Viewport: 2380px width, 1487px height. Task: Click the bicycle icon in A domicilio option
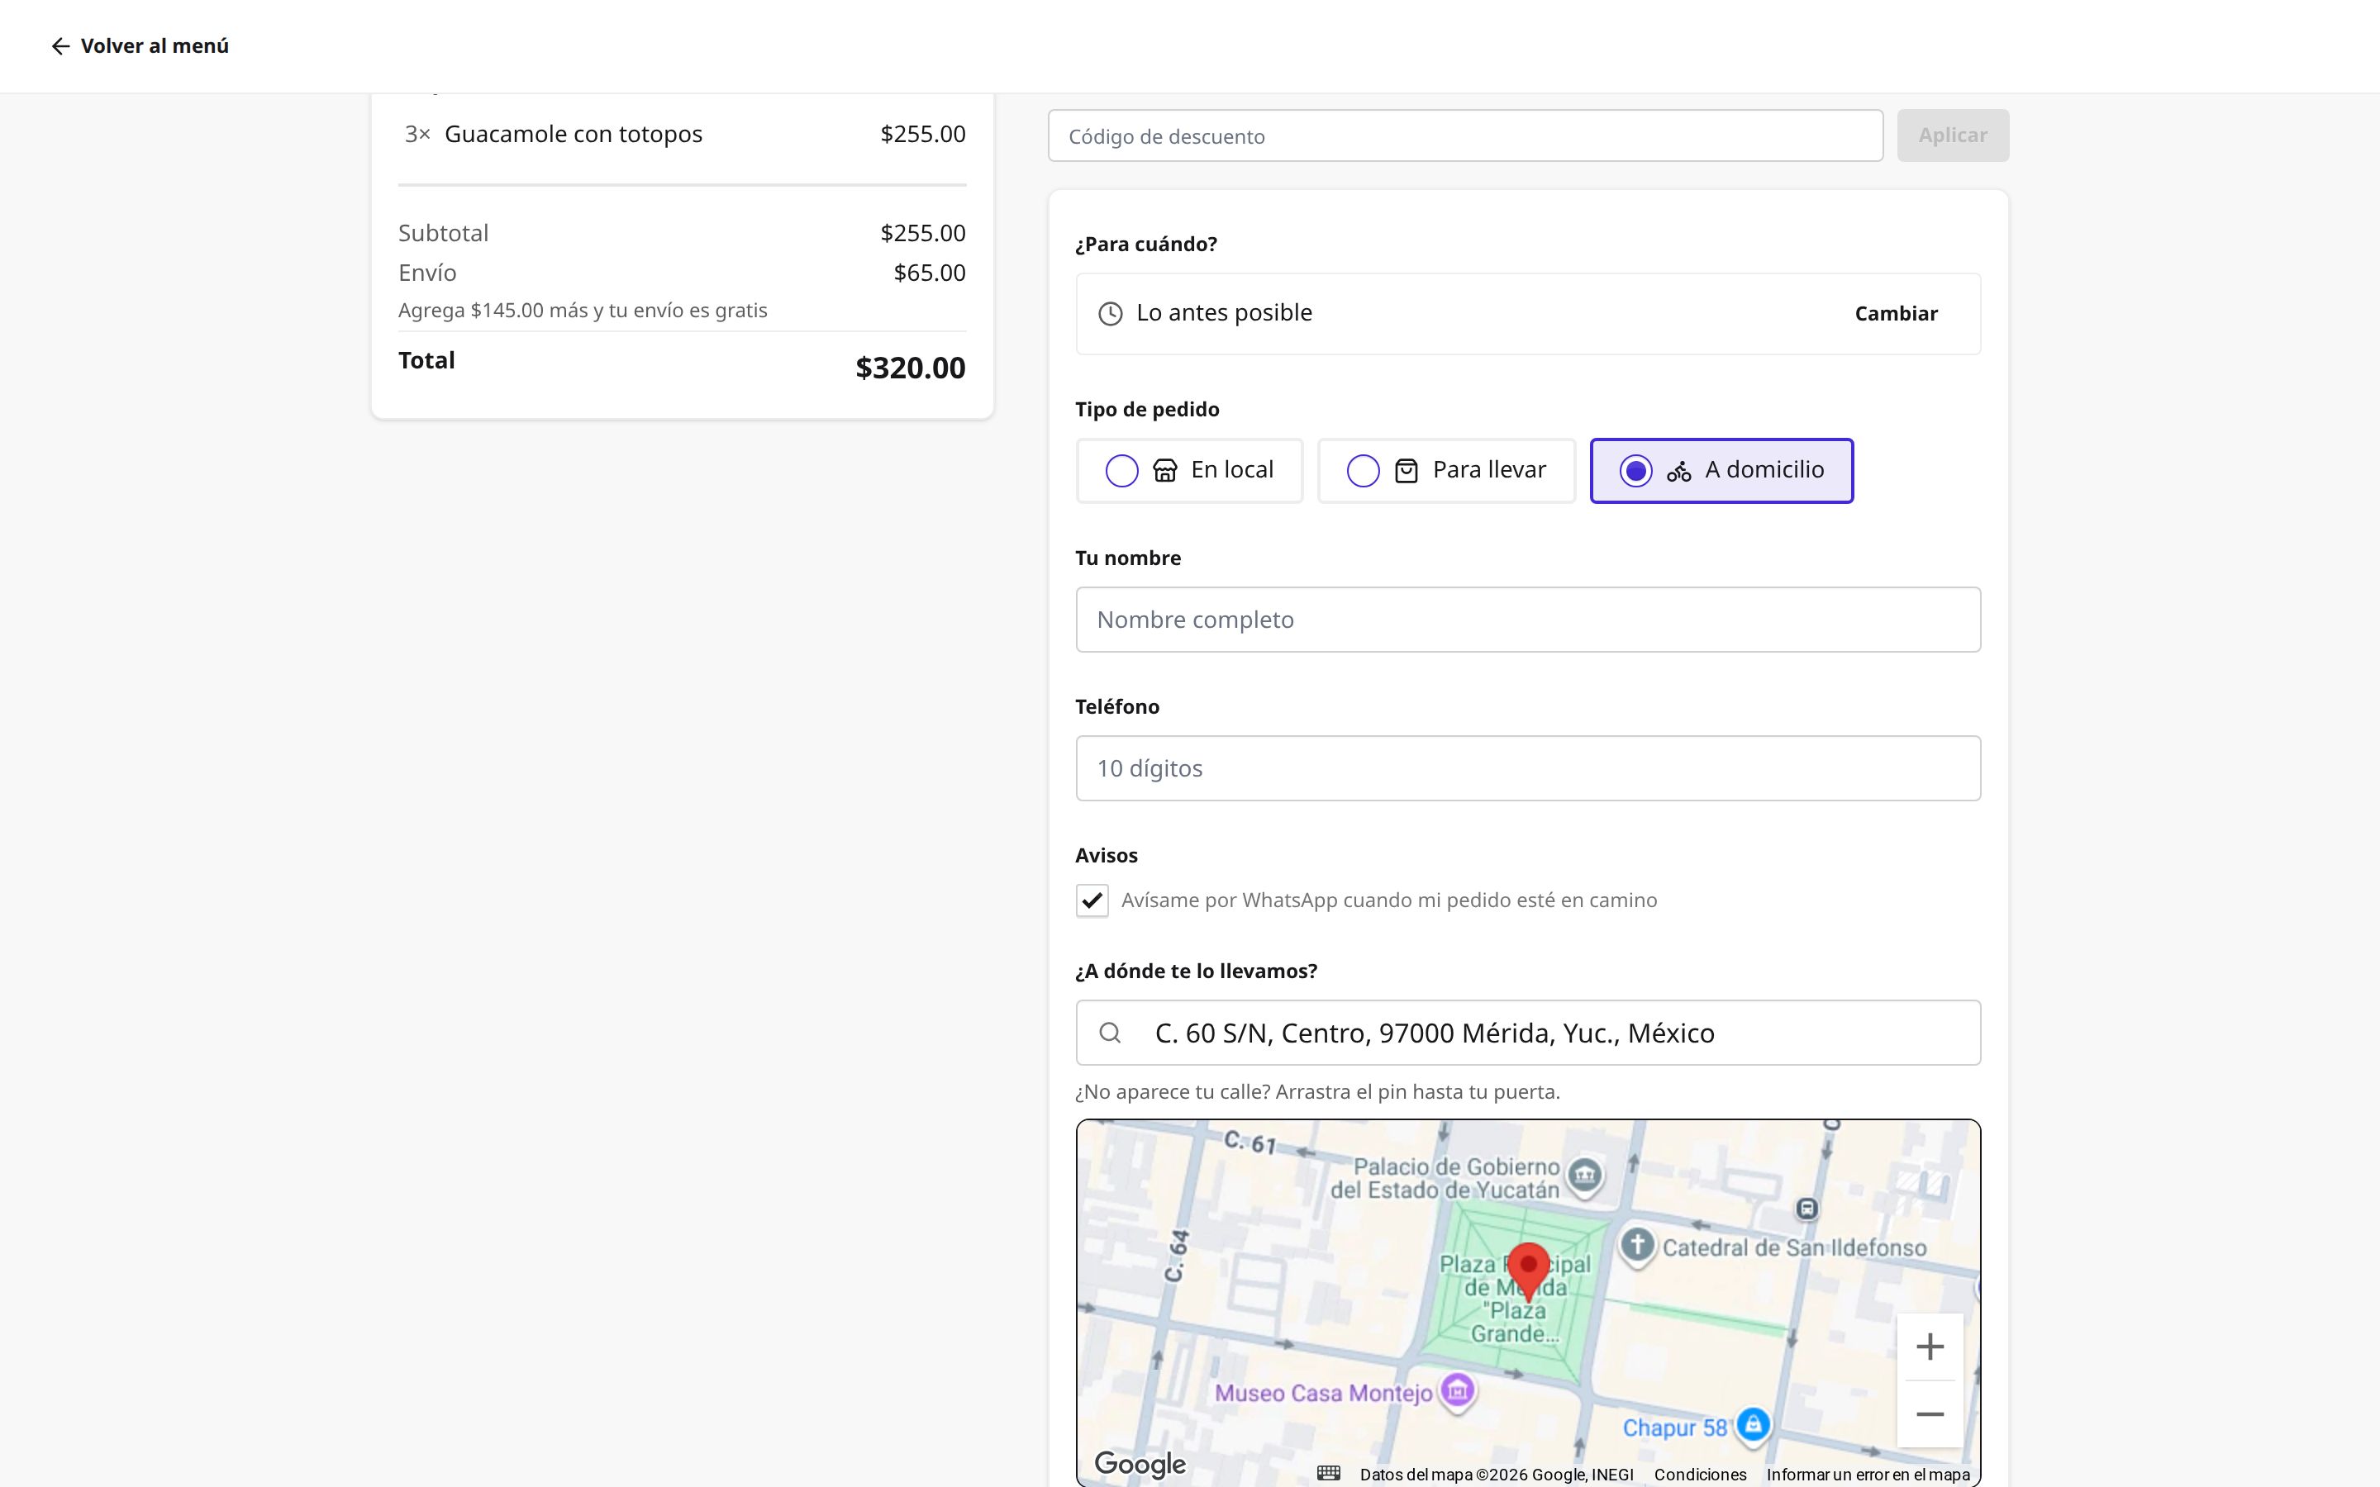coord(1678,472)
